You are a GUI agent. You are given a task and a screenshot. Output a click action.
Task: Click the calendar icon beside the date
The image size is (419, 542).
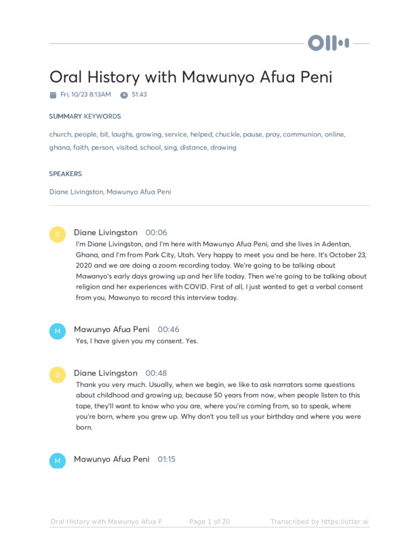53,95
